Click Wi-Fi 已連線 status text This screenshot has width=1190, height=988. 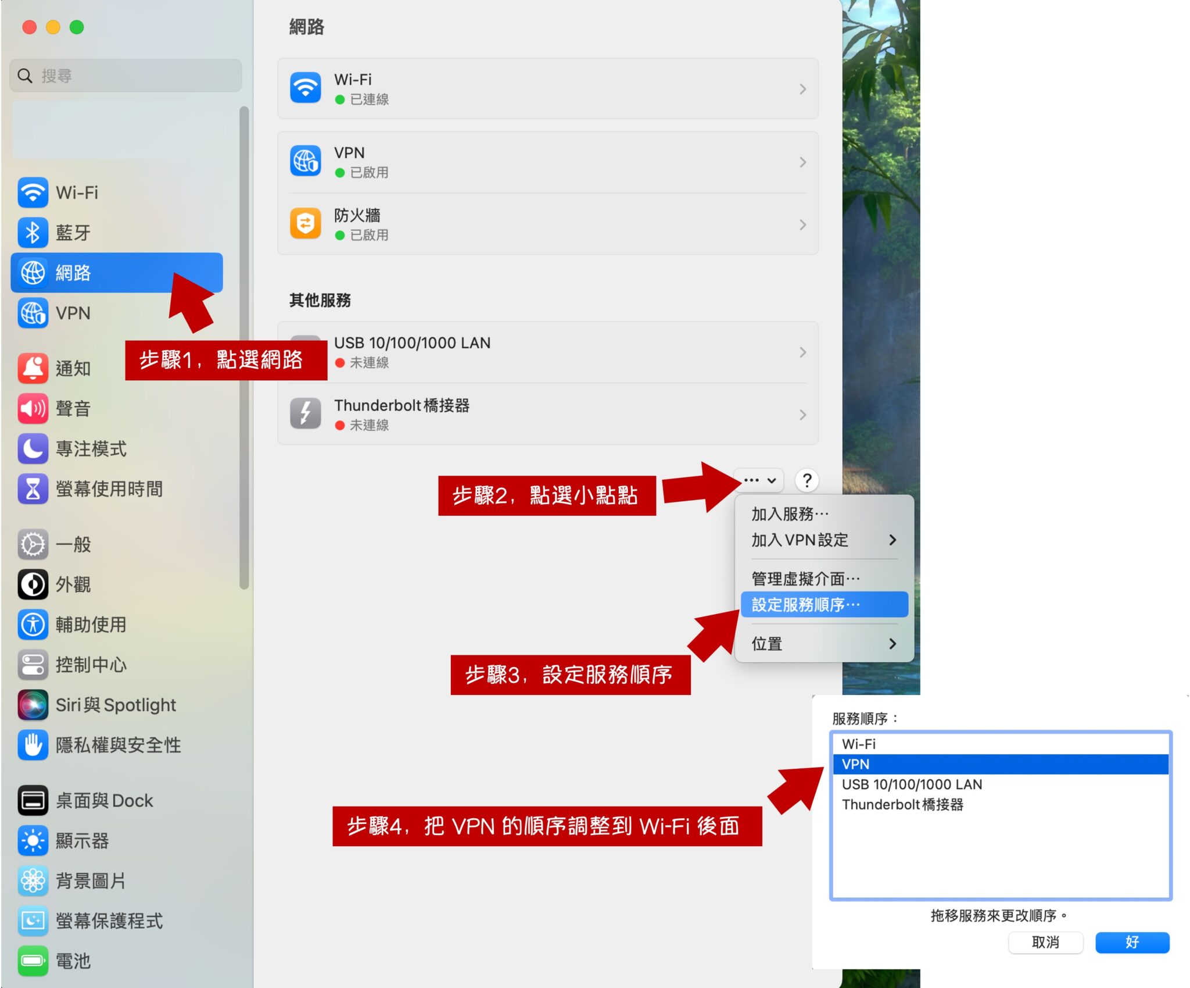363,99
